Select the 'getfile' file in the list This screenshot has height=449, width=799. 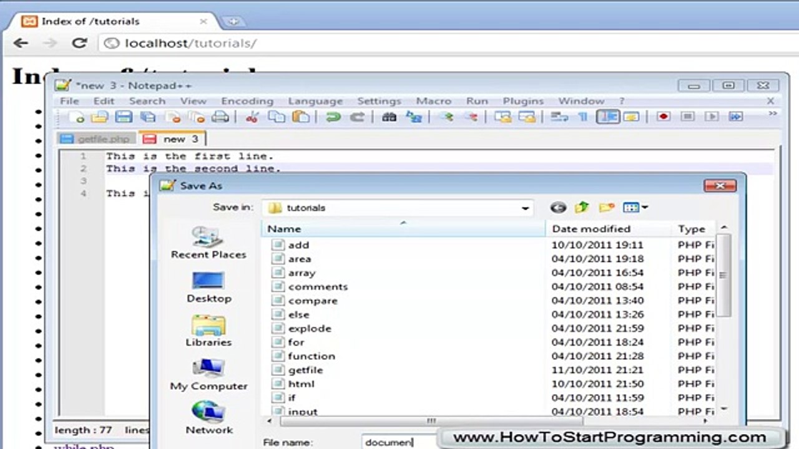305,370
